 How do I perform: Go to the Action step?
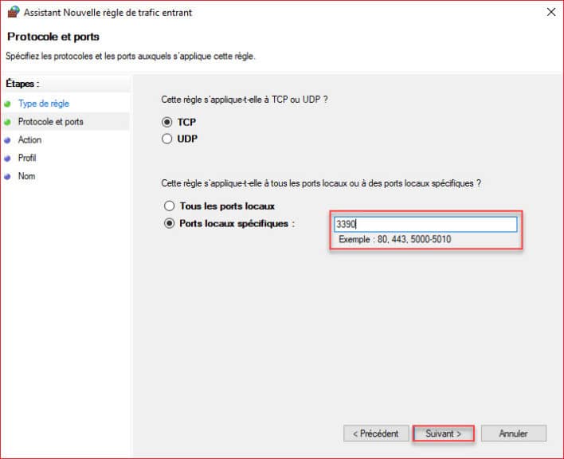pos(29,139)
